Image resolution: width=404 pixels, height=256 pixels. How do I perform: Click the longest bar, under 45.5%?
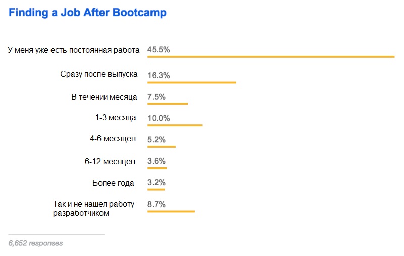point(271,57)
